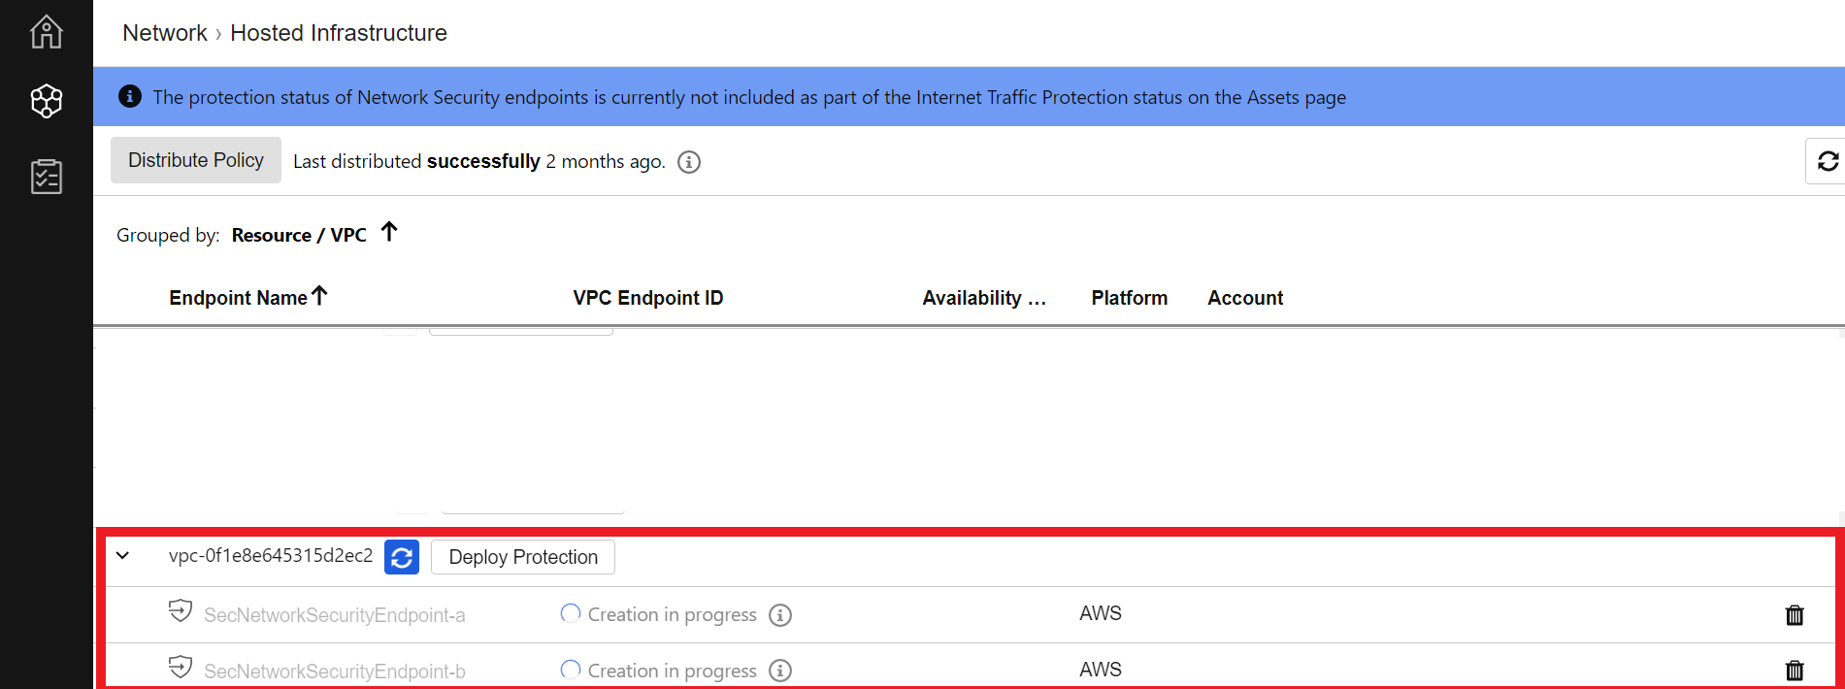The width and height of the screenshot is (1845, 689).
Task: Reverse the Resource / VPC grouping sort arrow
Action: coord(389,232)
